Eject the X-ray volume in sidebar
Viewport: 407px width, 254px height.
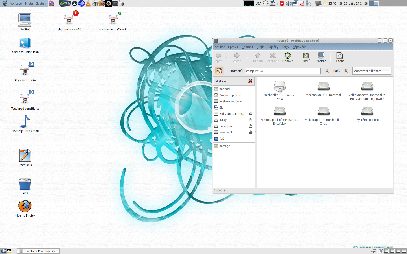point(250,120)
